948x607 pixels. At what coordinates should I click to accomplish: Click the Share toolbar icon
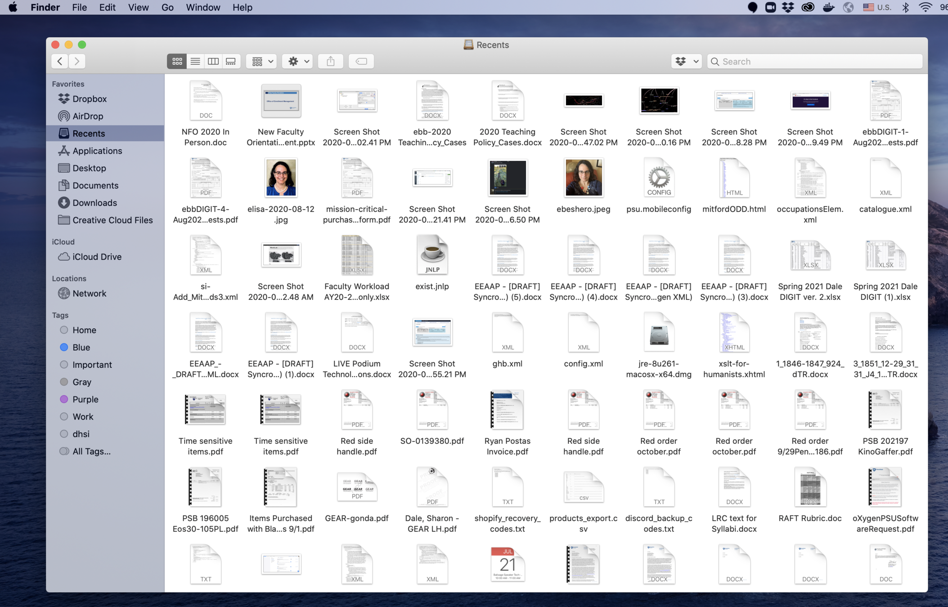(x=331, y=61)
